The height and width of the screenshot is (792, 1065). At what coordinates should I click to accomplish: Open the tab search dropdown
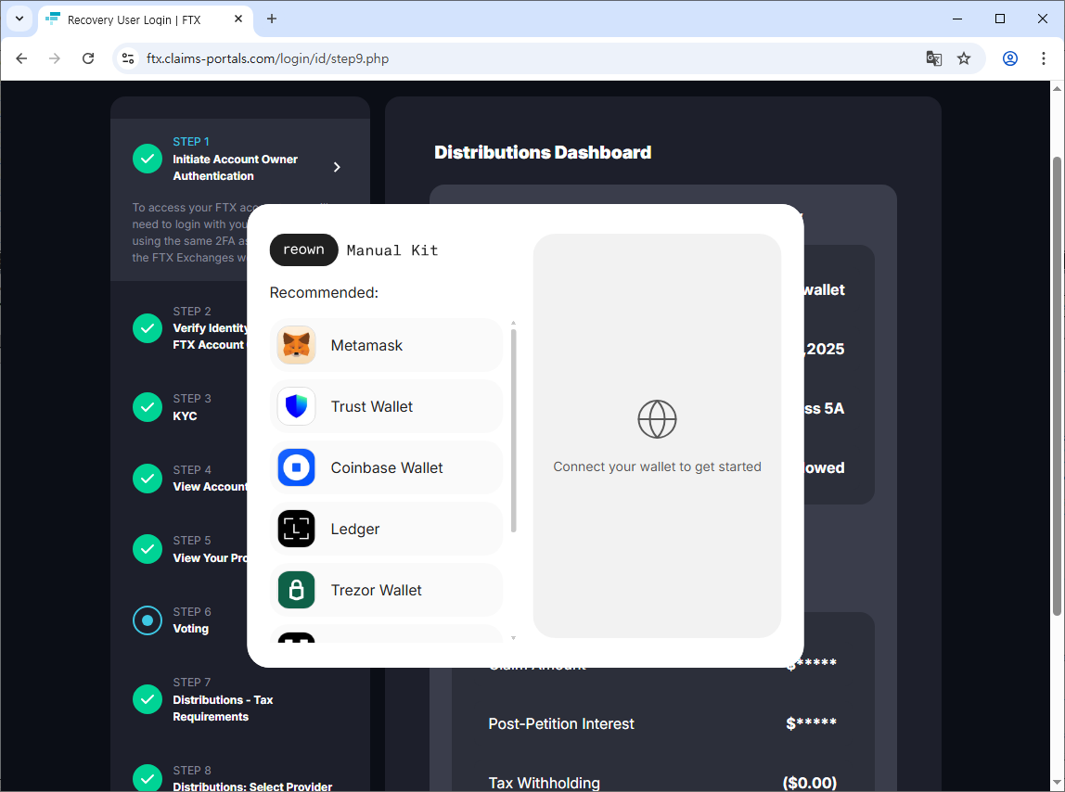19,19
